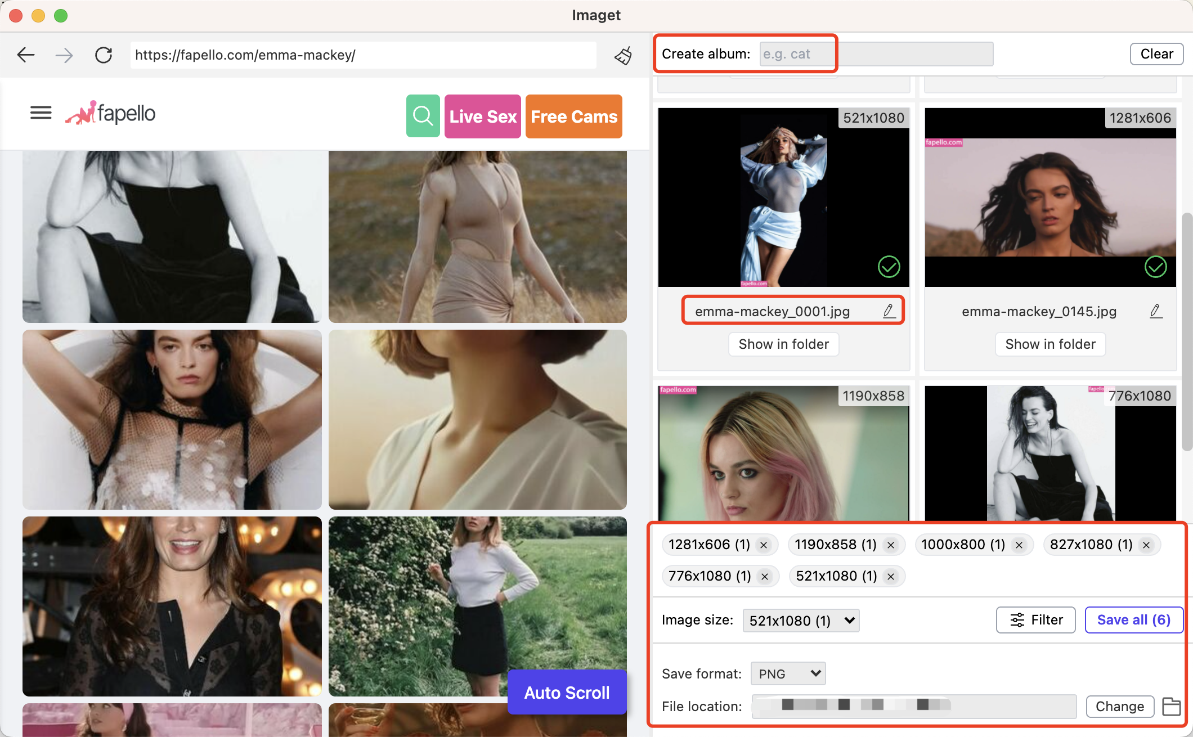Click the hamburger menu icon on Fapello
The image size is (1193, 737).
coord(41,111)
